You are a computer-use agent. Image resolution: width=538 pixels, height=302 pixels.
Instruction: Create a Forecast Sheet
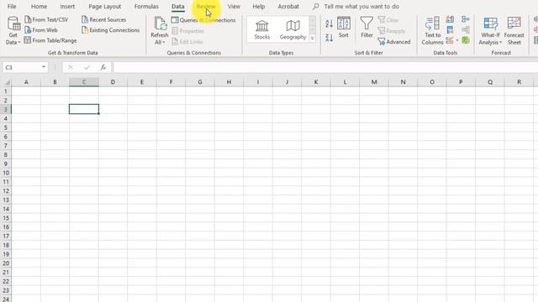coord(514,31)
